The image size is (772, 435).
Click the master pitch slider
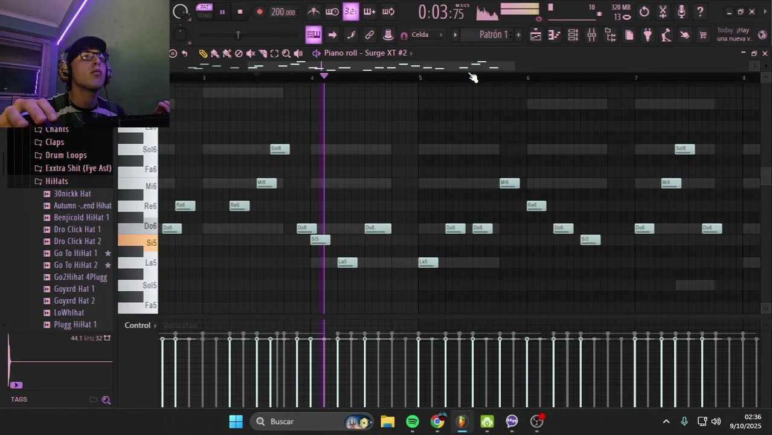[x=237, y=35]
